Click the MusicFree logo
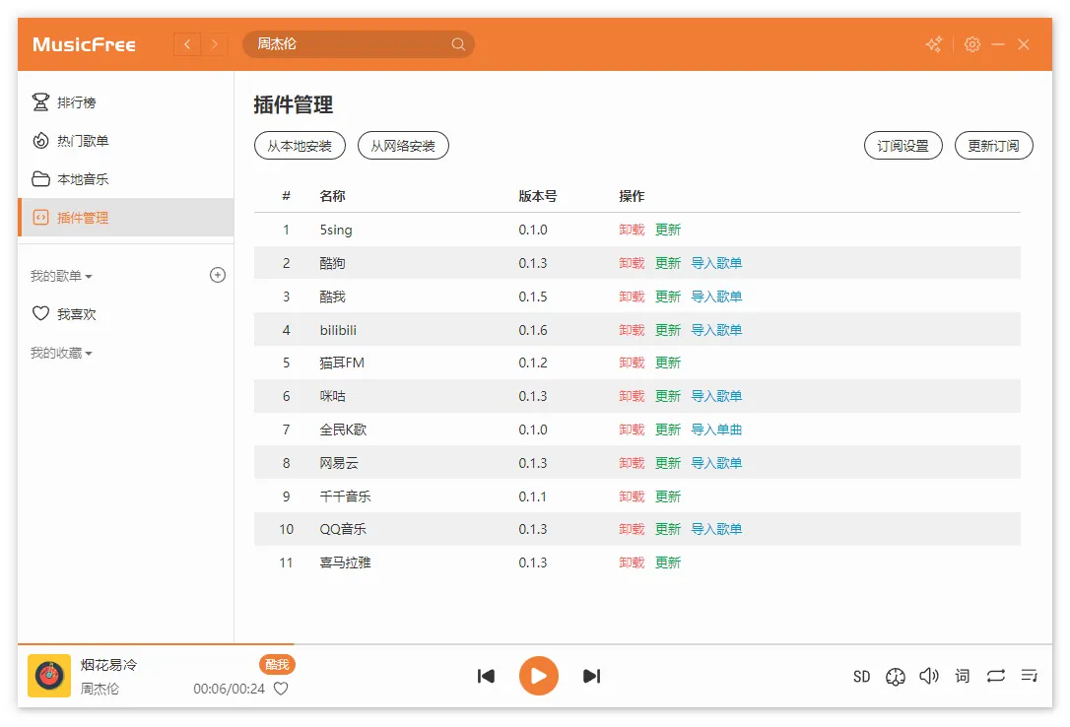 click(84, 44)
